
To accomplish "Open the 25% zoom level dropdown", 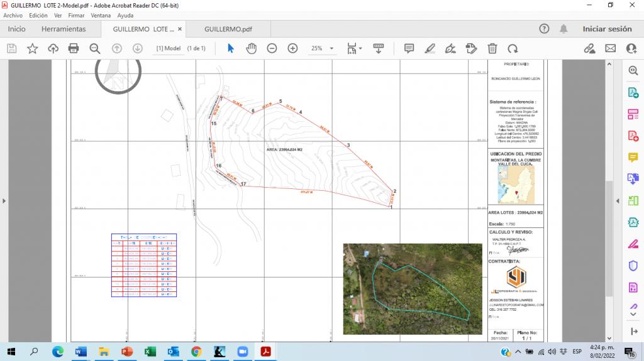I will click(x=331, y=48).
